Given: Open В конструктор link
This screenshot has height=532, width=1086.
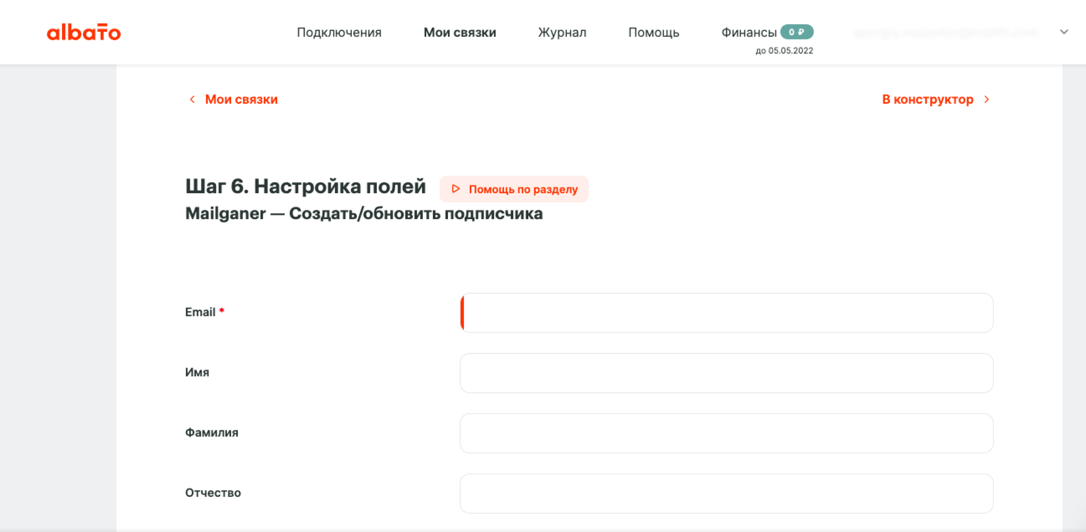Looking at the screenshot, I should click(928, 99).
